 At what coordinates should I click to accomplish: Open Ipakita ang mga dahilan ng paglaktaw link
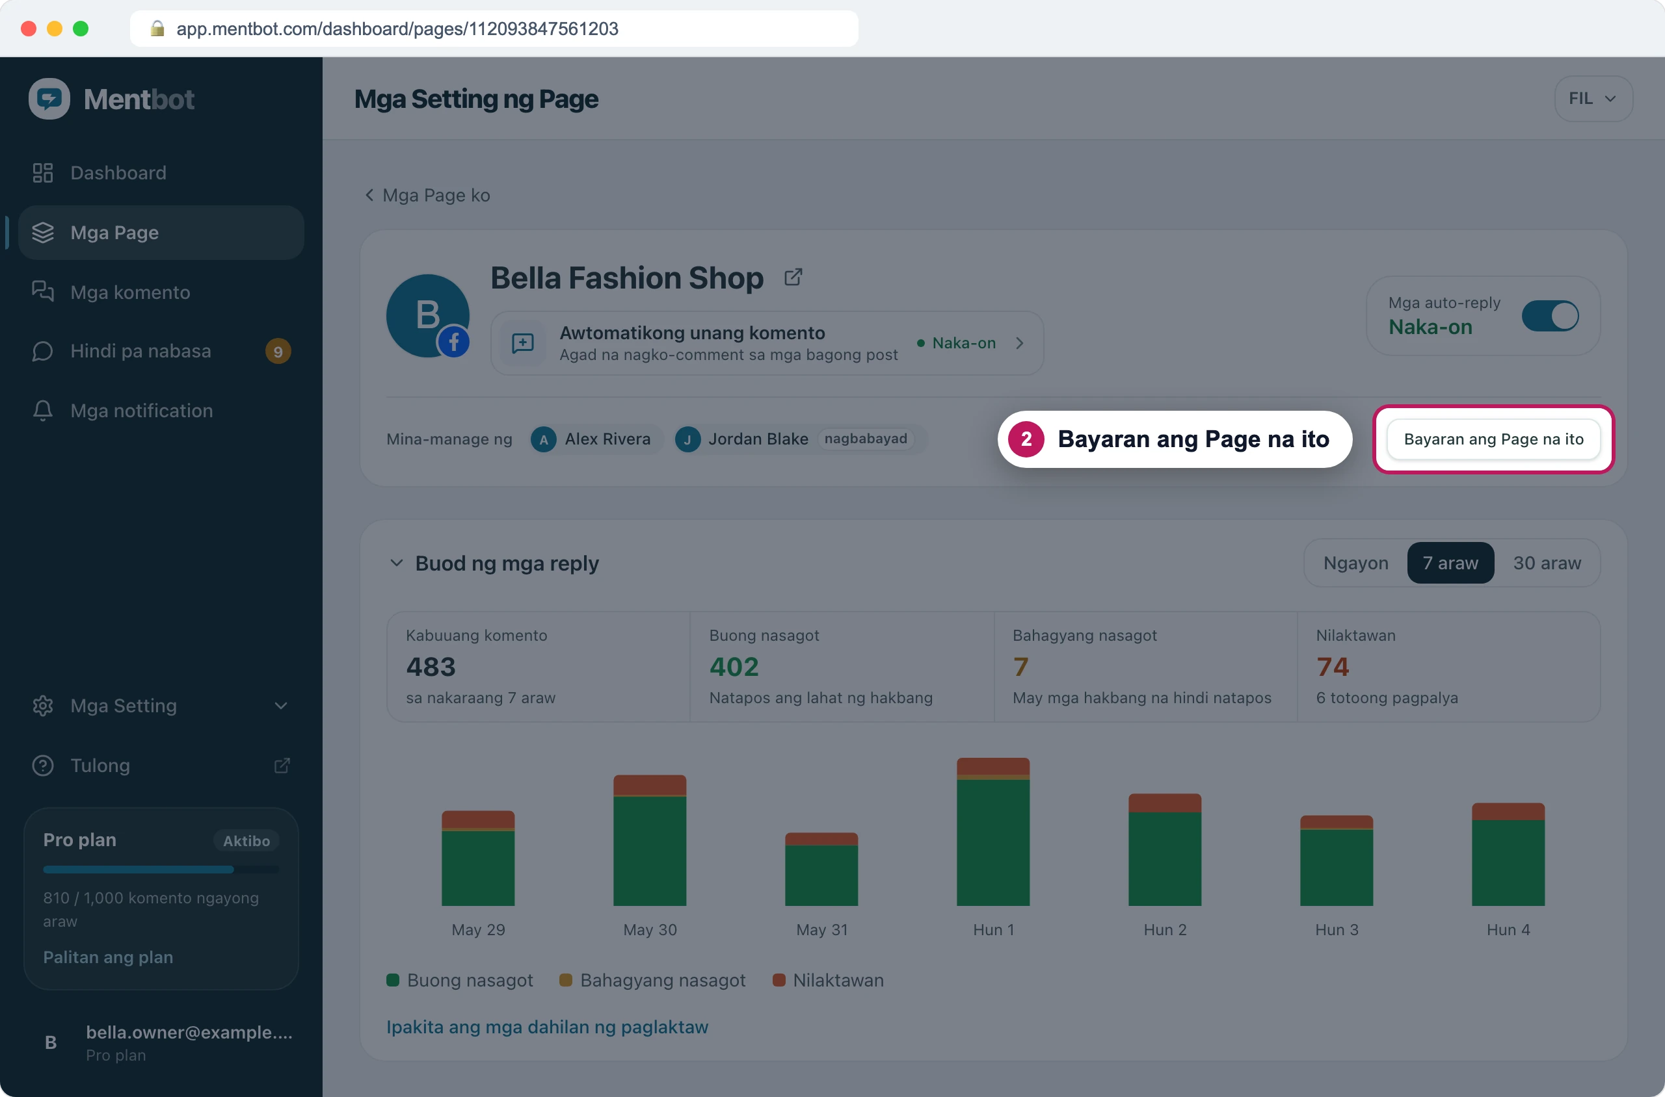tap(548, 1027)
